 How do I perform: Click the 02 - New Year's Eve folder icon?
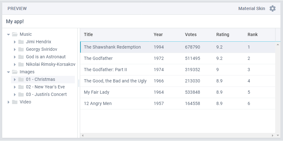click(x=21, y=87)
